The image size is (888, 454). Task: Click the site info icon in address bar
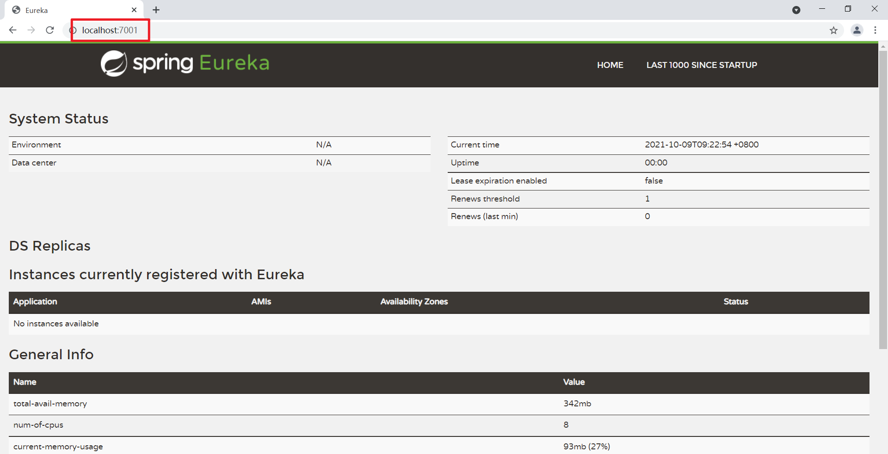(x=73, y=30)
